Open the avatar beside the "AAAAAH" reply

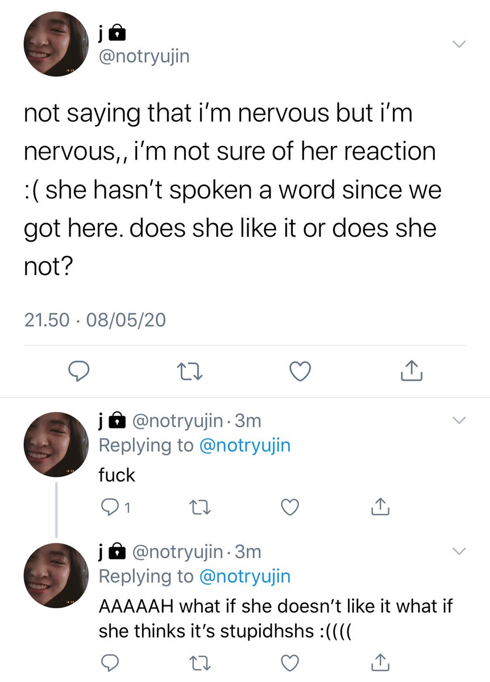56,575
